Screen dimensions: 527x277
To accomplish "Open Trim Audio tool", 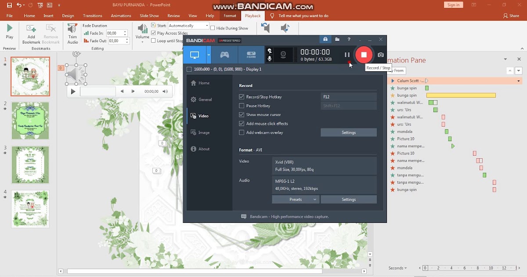I will point(73,34).
